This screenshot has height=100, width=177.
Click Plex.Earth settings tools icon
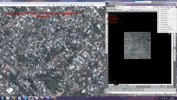point(170,7)
